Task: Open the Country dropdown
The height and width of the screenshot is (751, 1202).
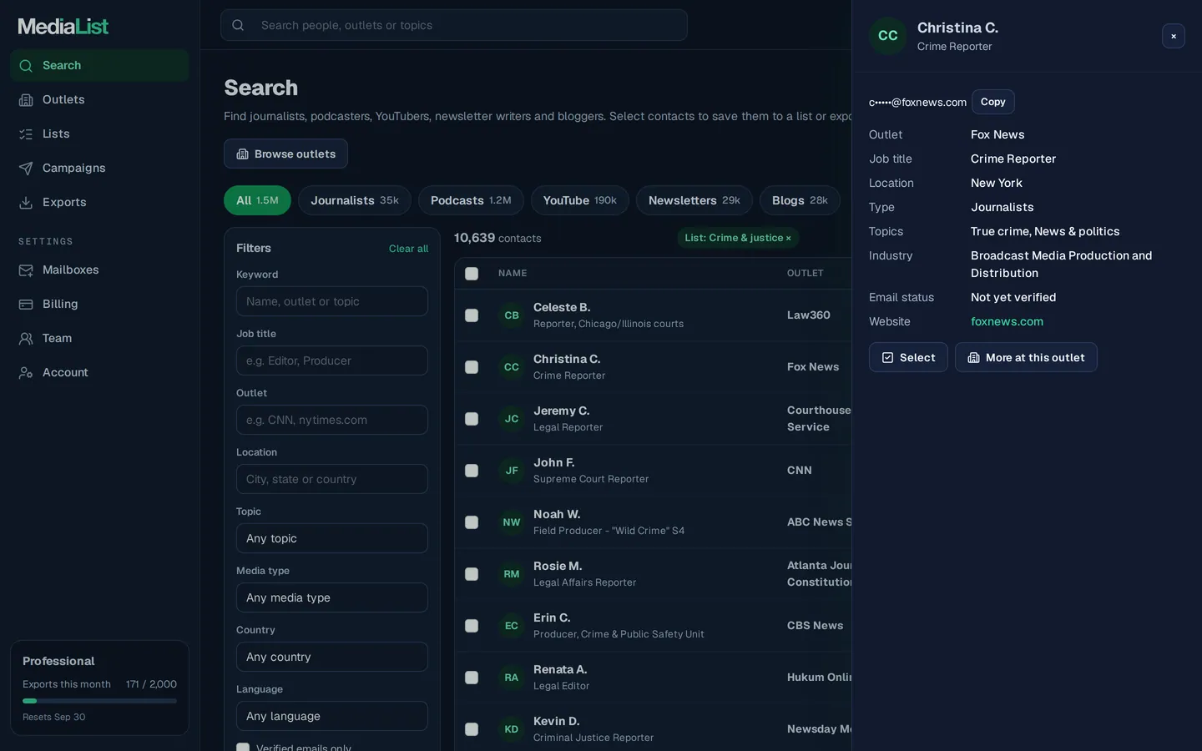Action: 332,657
